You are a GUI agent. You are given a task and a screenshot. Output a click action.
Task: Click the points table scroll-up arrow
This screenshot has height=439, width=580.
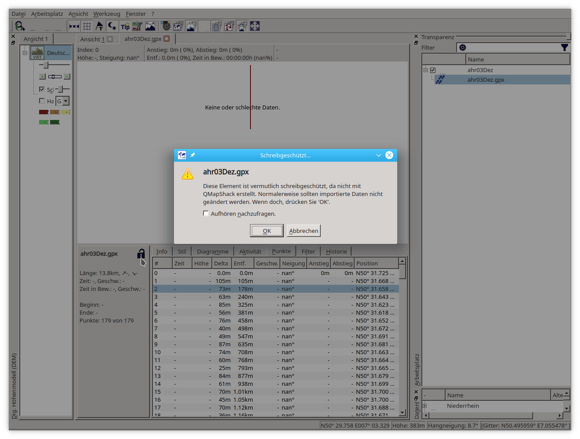402,261
